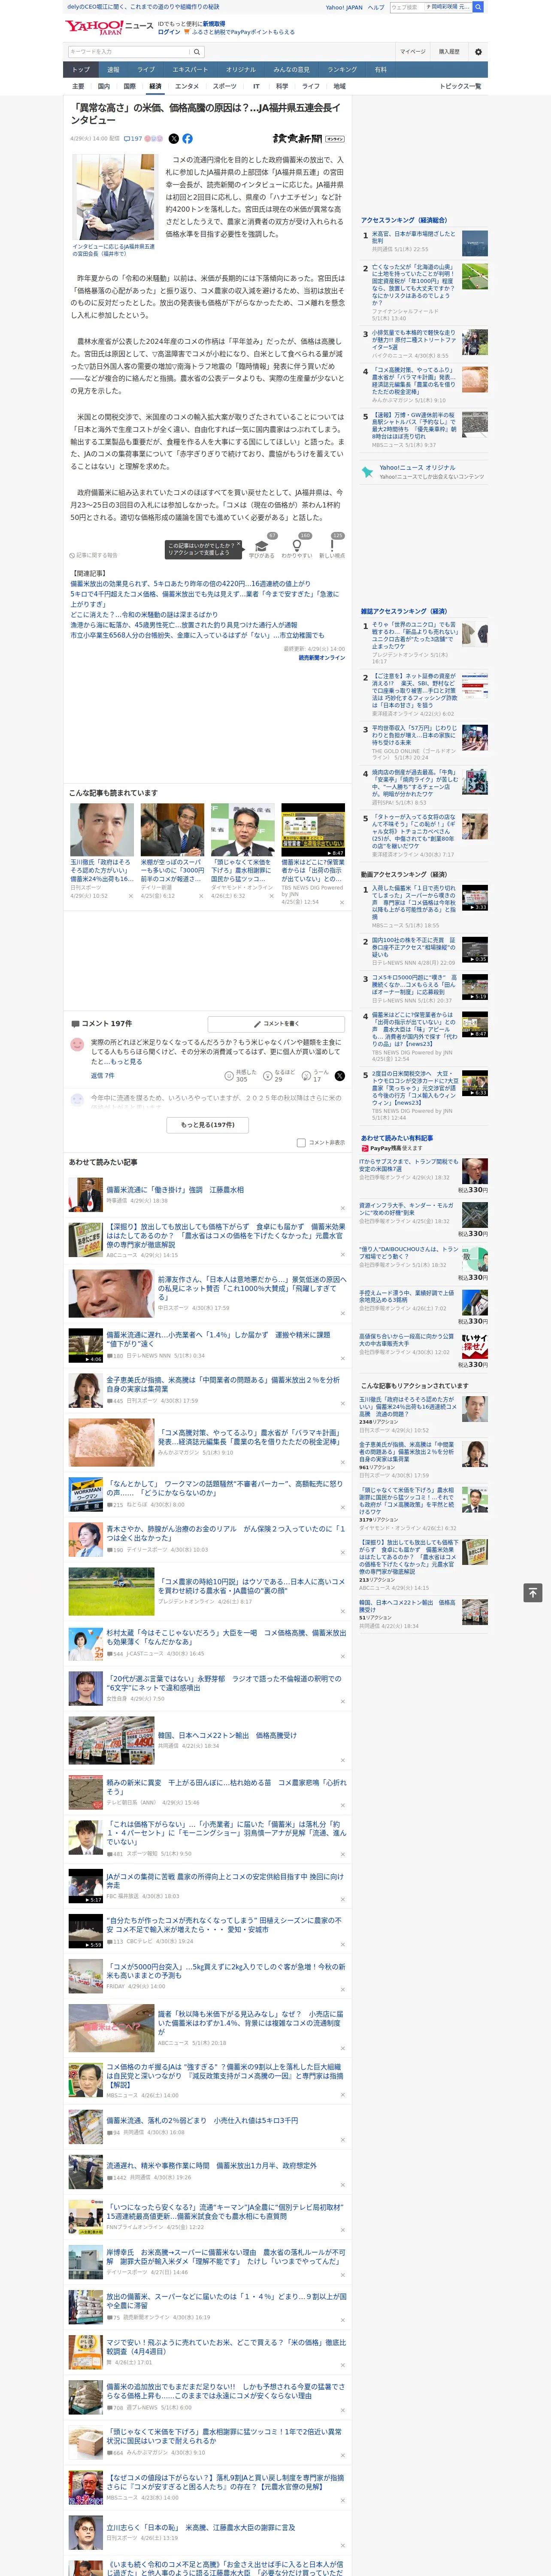551x2576 pixels.
Task: Click the web search button in header
Action: 478,7
